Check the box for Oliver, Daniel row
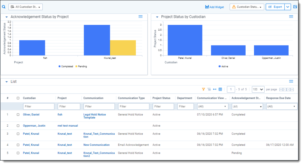The height and width of the screenshot is (165, 303). click(x=18, y=114)
